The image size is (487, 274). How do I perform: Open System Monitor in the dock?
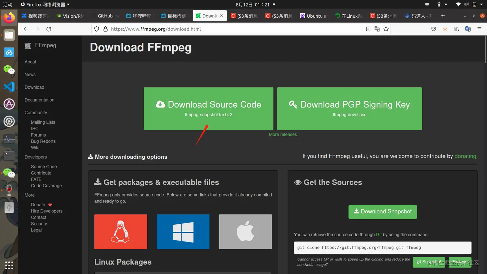(9, 139)
